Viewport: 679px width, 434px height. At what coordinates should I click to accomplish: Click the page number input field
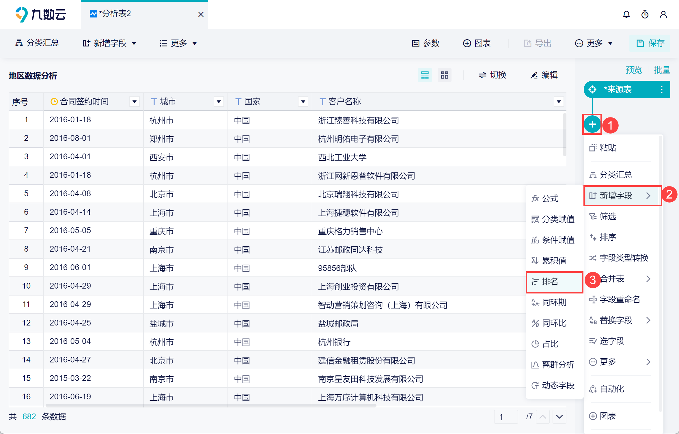click(505, 417)
